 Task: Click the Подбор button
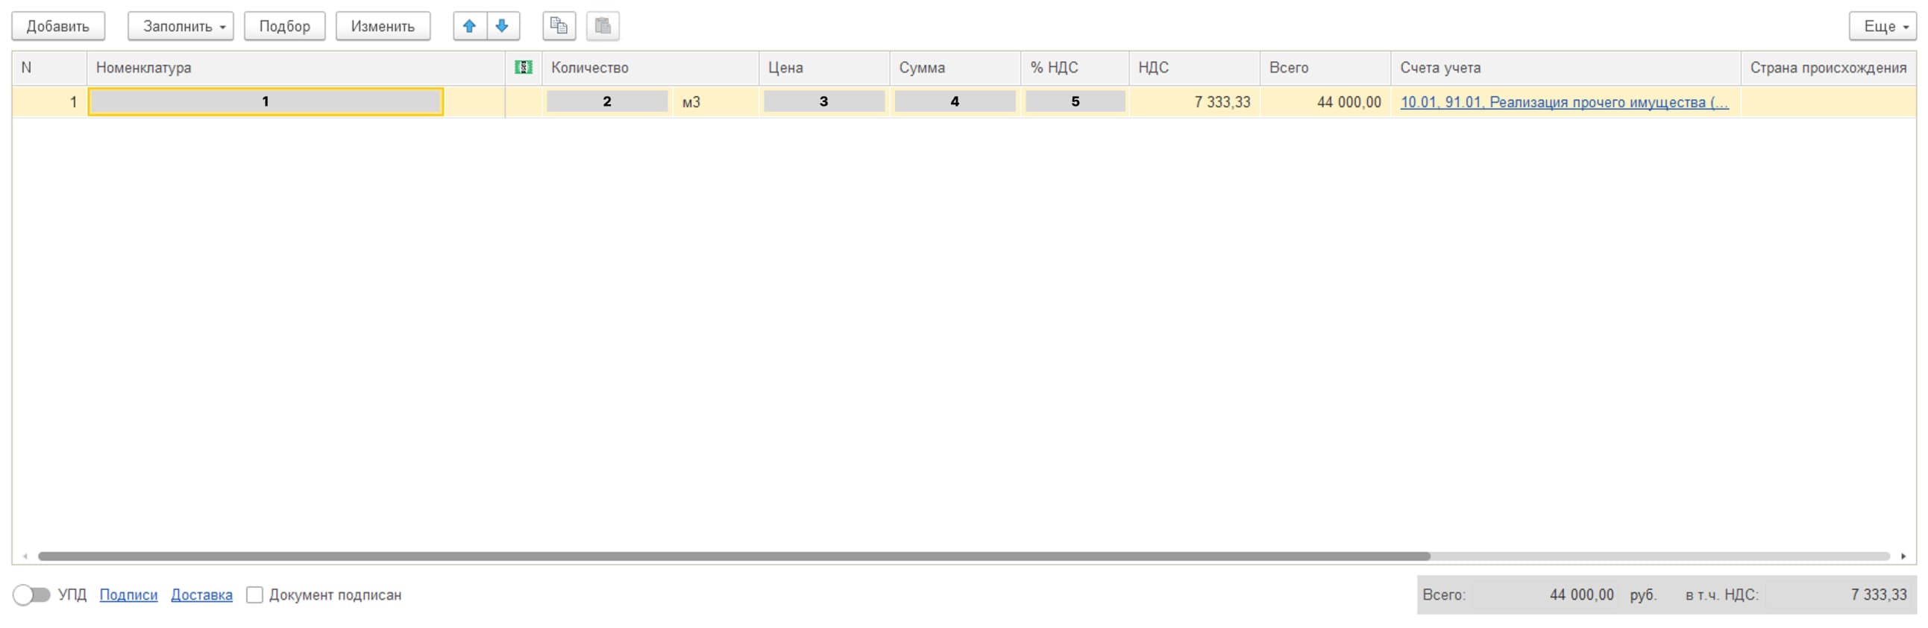point(284,26)
